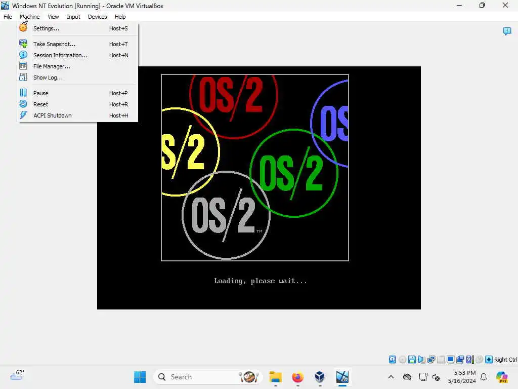Open Copilot preview from taskbar
Image resolution: width=518 pixels, height=389 pixels.
(502, 377)
